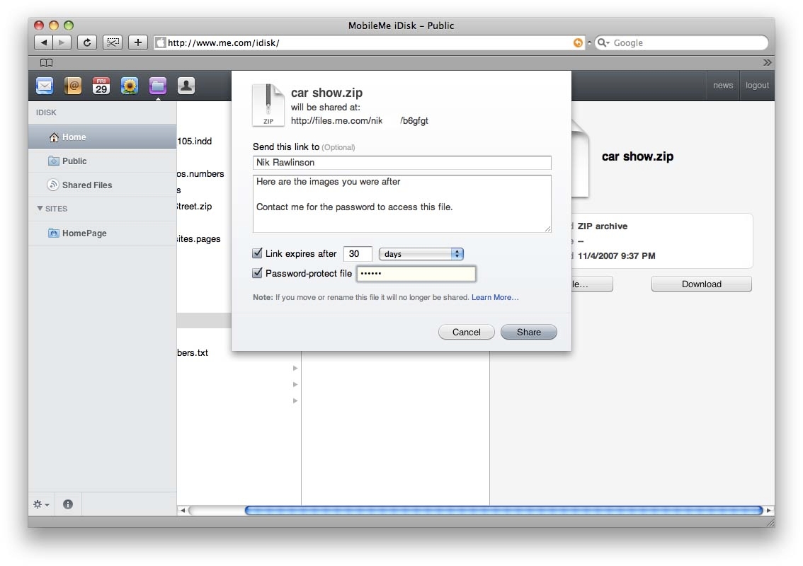Go back with the browser back arrow
Image resolution: width=803 pixels, height=566 pixels.
[x=43, y=42]
